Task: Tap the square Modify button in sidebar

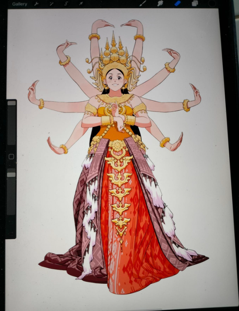Action: [11, 157]
